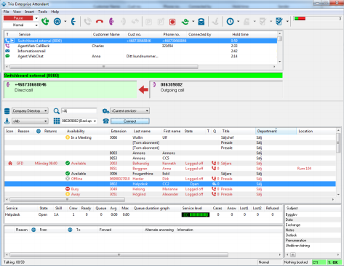Viewport: 344px width, 266px height.
Task: Click the purple hold call phone icon
Action: pyautogui.click(x=111, y=22)
